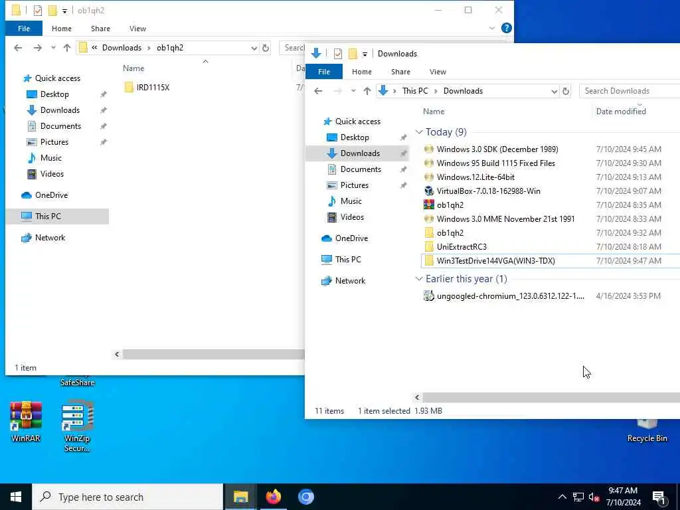The image size is (680, 510).
Task: Open File Explorer from the taskbar
Action: pyautogui.click(x=240, y=497)
